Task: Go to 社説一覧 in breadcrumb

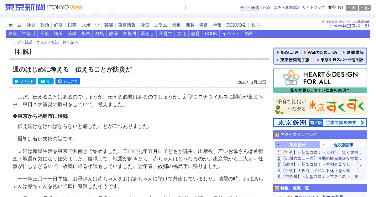Action: [x=59, y=42]
